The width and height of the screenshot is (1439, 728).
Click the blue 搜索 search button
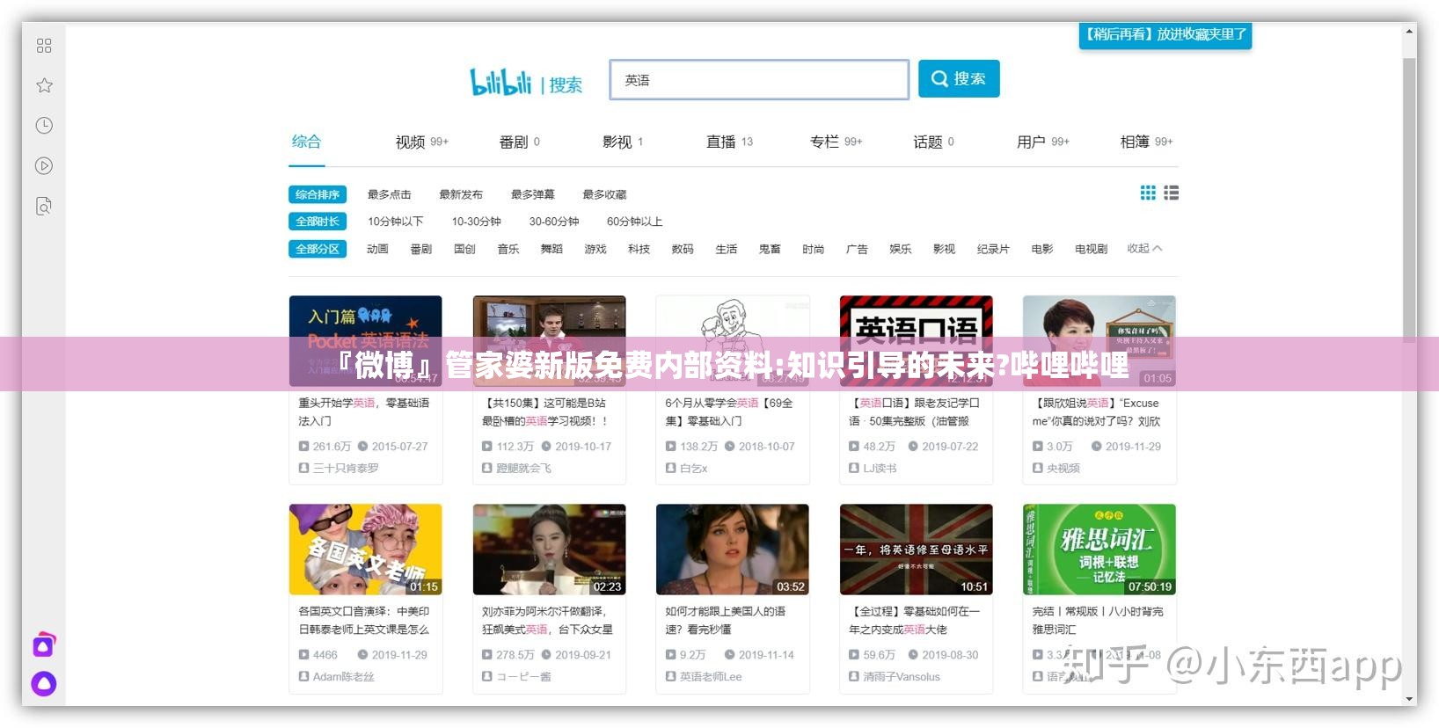(x=959, y=79)
